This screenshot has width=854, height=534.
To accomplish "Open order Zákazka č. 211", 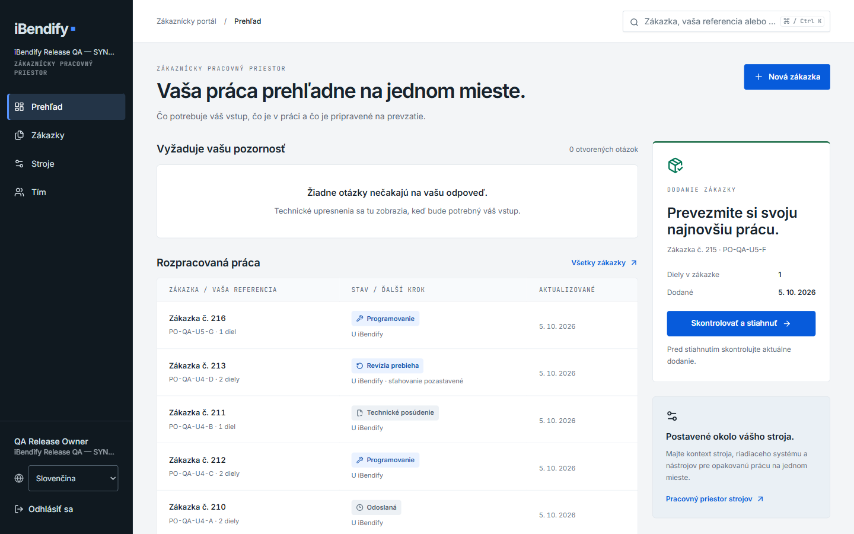I will (197, 412).
